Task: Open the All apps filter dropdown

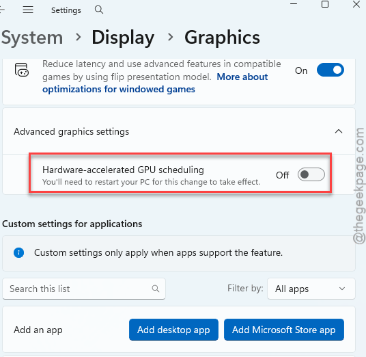Action: tap(311, 289)
